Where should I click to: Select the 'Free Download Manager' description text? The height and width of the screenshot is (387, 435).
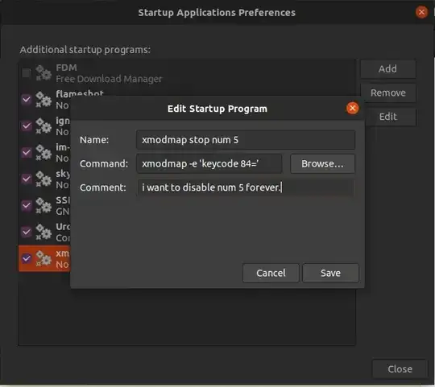[x=109, y=79]
